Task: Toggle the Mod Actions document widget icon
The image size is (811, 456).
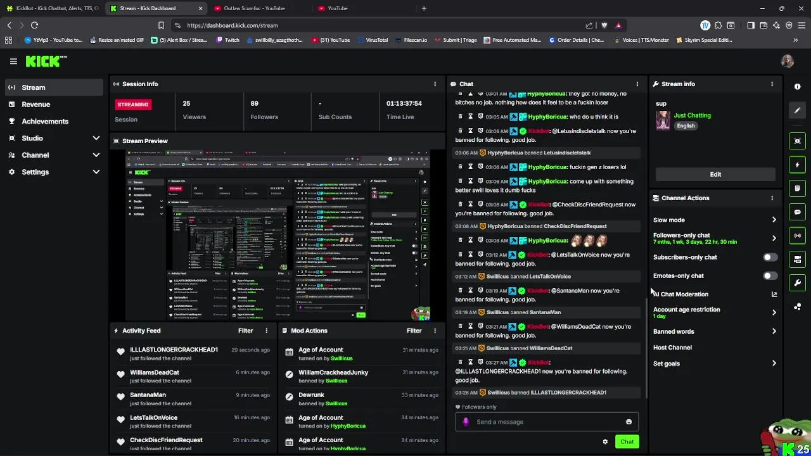Action: (797, 188)
